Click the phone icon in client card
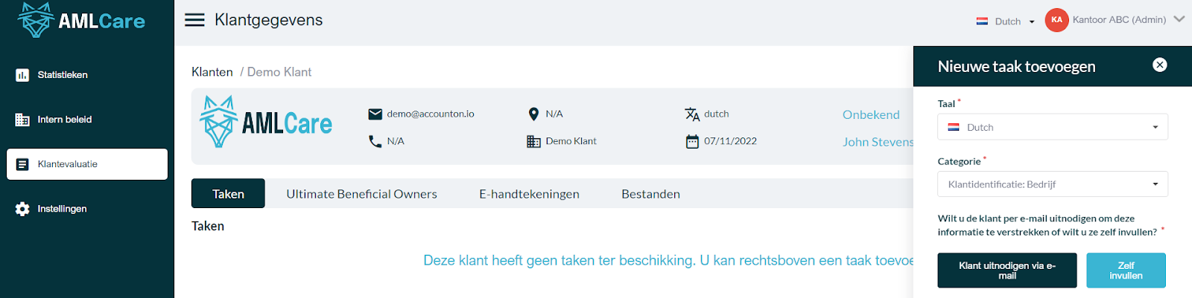Viewport: 1192px width, 298px height. pos(375,141)
